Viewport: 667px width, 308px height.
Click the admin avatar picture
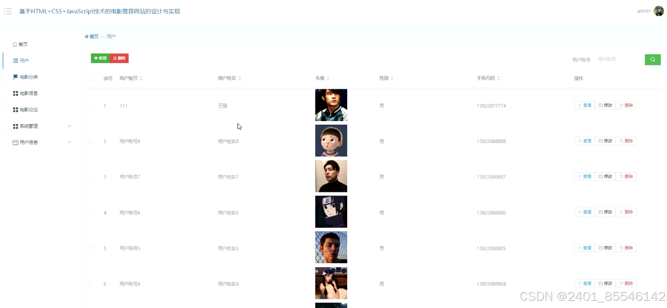[658, 11]
